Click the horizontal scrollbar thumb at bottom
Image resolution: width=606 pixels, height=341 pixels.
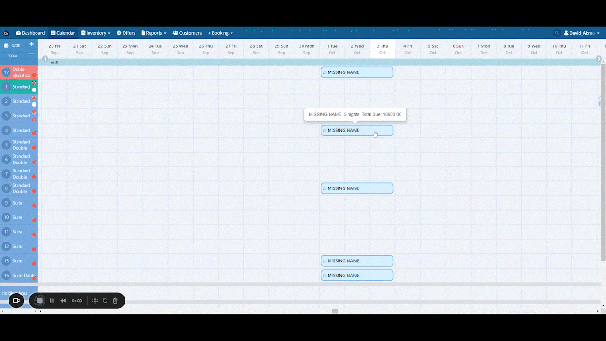(x=335, y=311)
